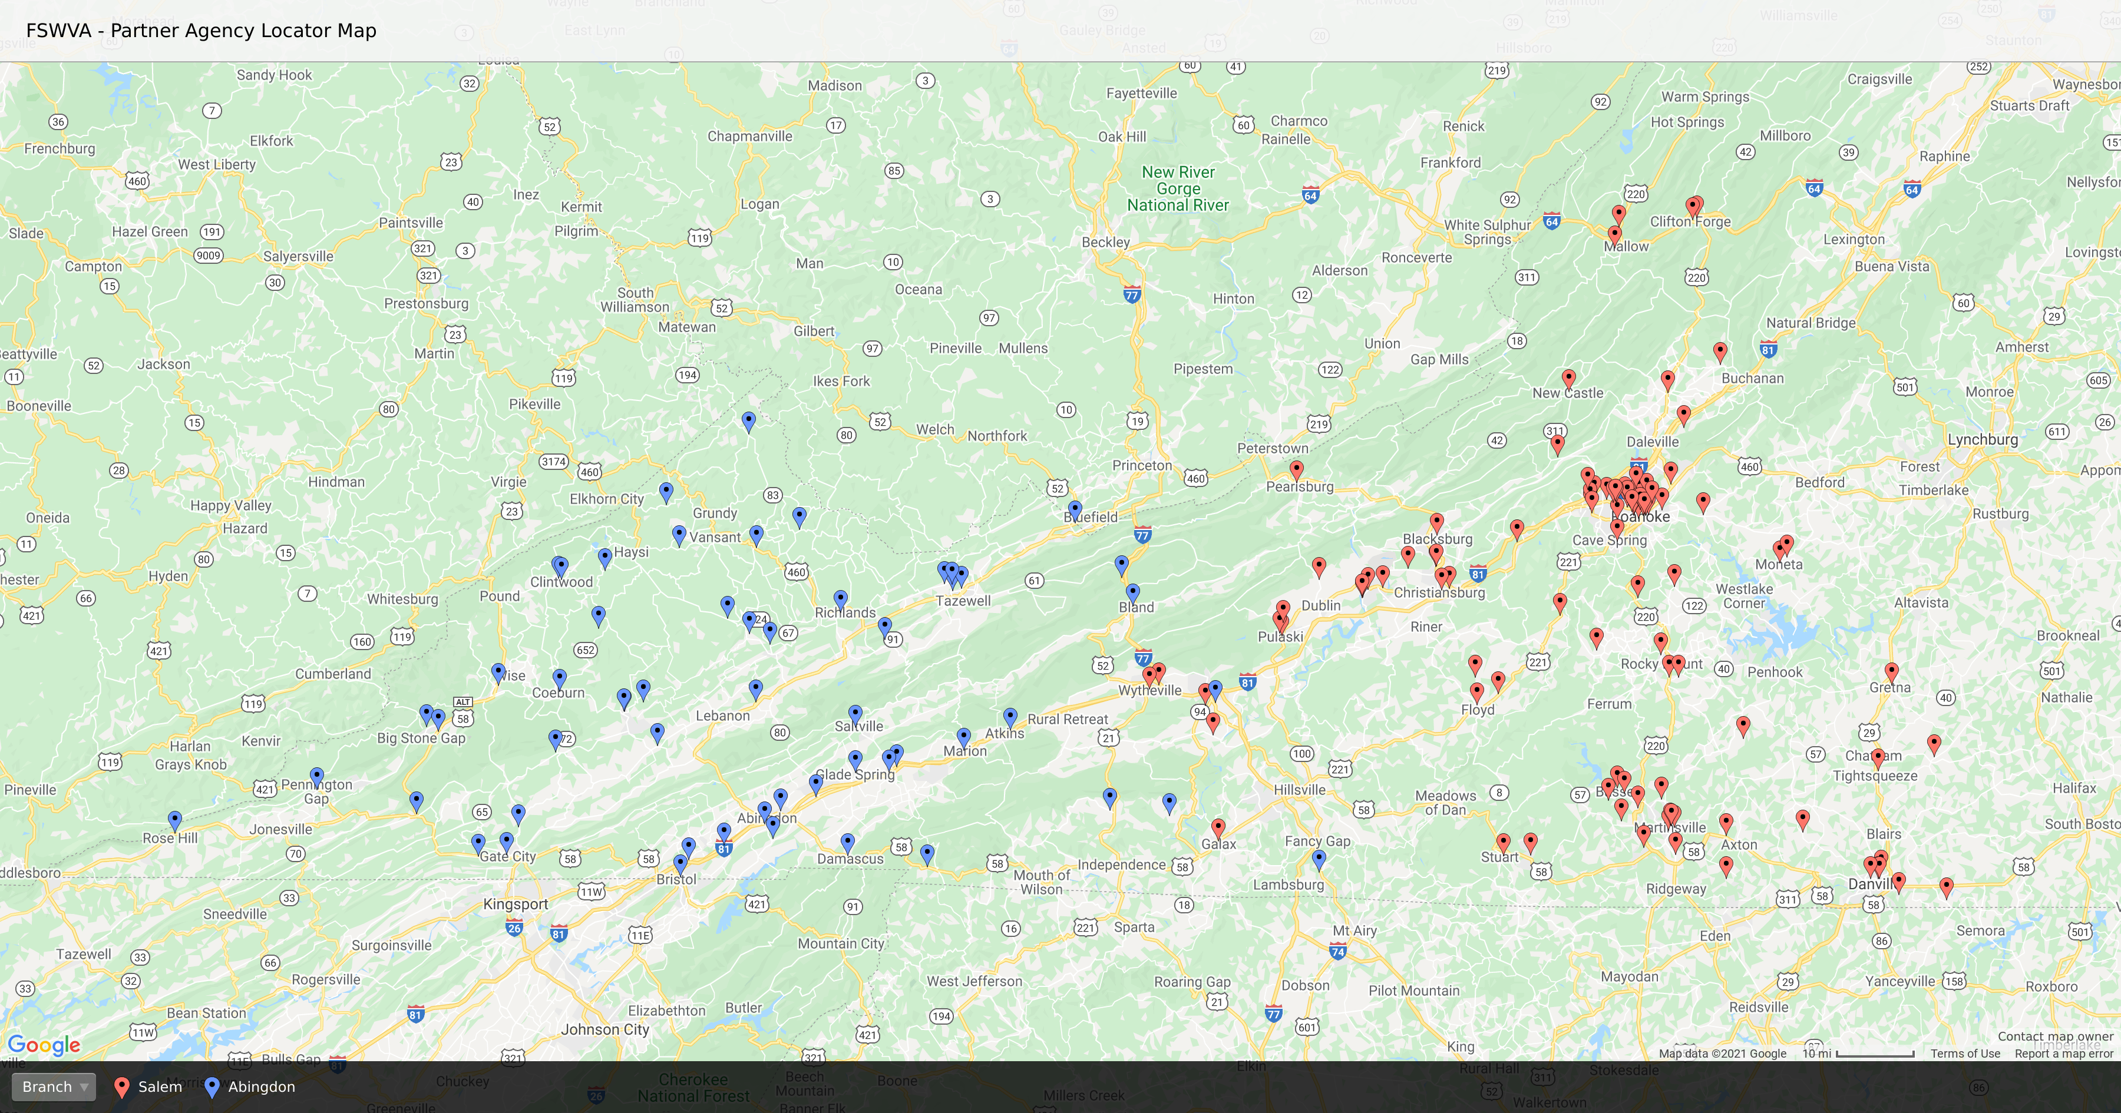Click the blue marker at Damascus
2121x1113 pixels.
pyautogui.click(x=848, y=842)
